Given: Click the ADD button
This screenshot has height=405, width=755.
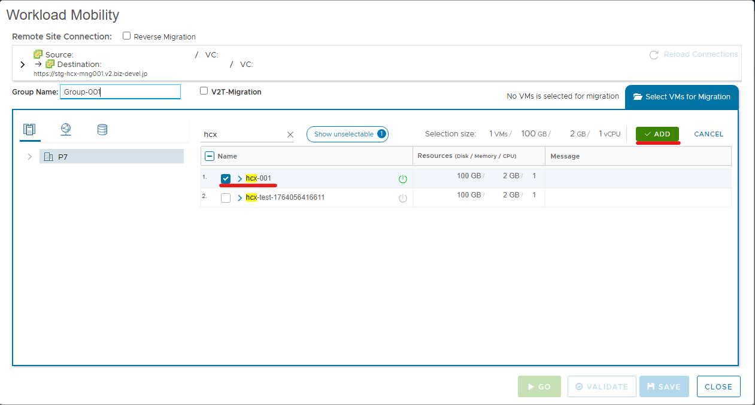Looking at the screenshot, I should (x=657, y=134).
